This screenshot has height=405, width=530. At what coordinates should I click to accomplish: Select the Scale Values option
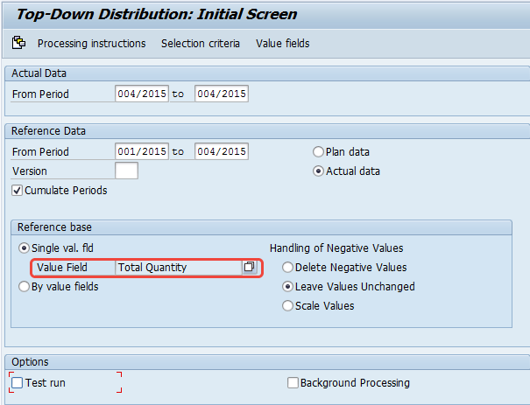pyautogui.click(x=287, y=305)
